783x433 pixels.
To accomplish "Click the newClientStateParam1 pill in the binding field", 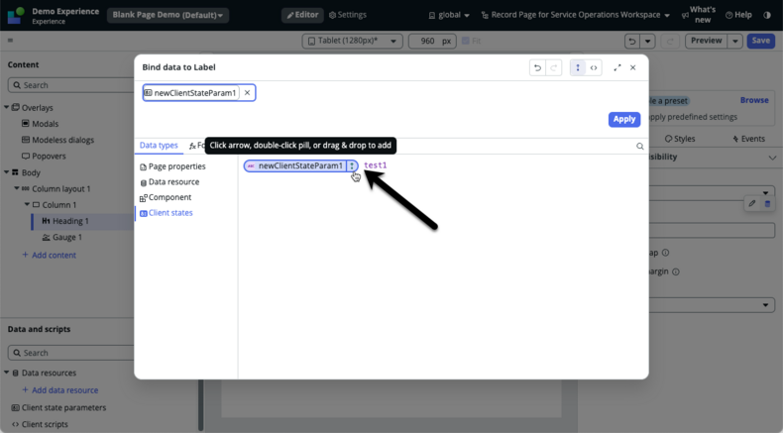I will click(x=190, y=93).
